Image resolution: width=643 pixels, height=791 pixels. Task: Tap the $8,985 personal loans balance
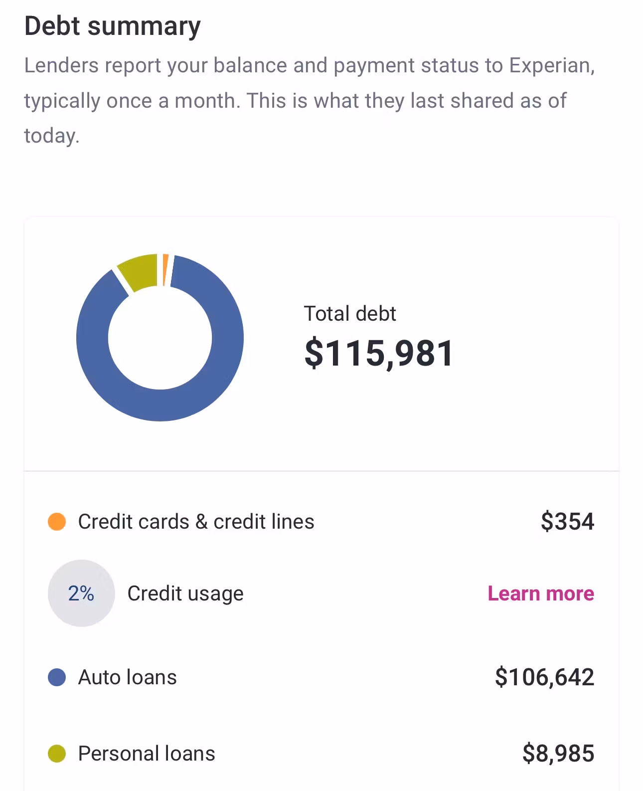[x=558, y=754]
